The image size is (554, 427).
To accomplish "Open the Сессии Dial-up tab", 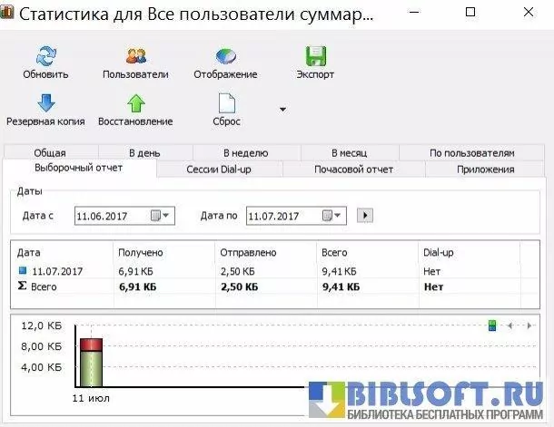I will [221, 169].
